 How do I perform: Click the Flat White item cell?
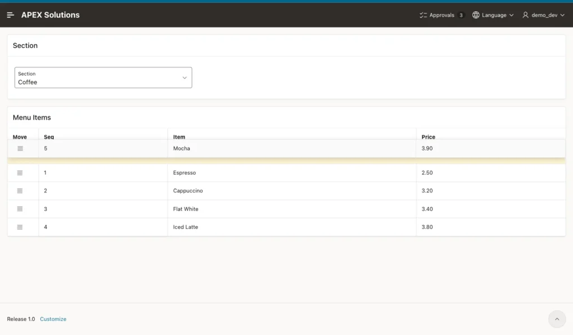pos(292,209)
